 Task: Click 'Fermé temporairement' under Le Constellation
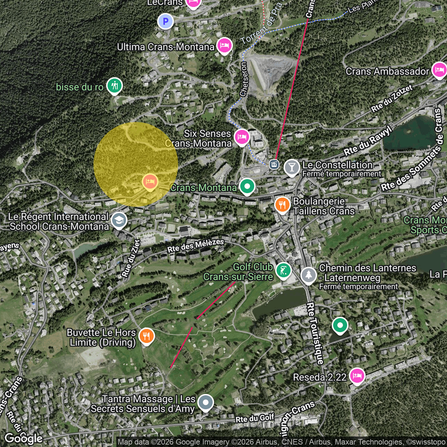click(x=342, y=174)
